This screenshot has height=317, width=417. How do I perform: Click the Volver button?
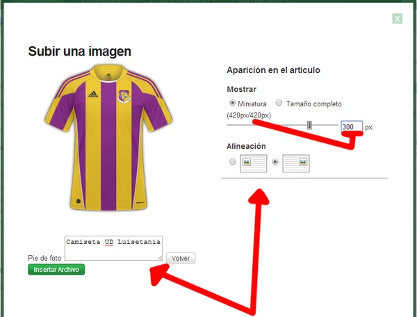(x=181, y=258)
